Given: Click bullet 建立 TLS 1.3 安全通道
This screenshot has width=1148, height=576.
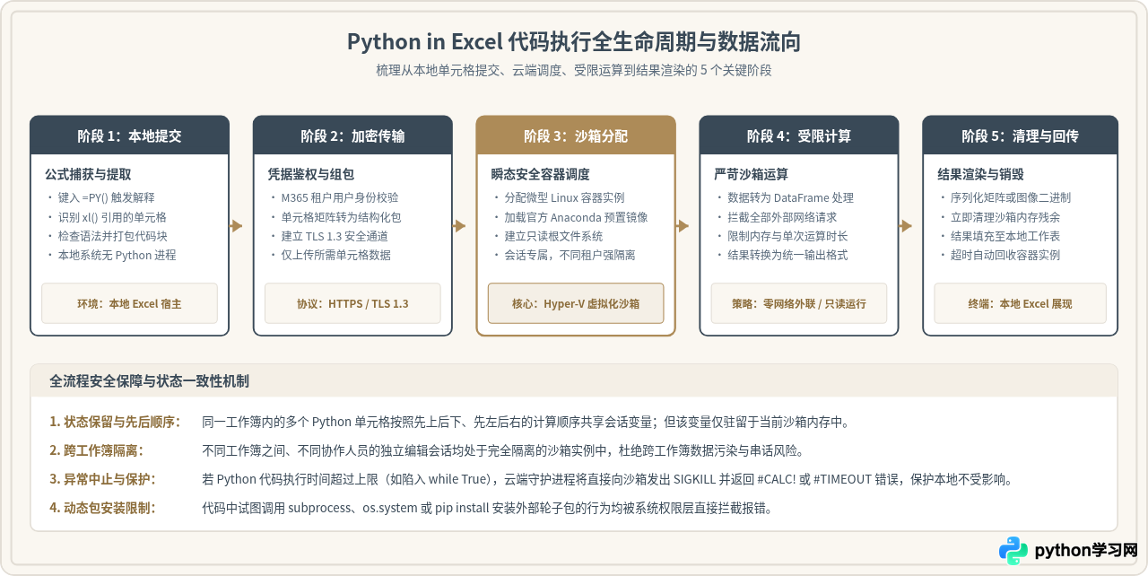Looking at the screenshot, I should click(x=335, y=236).
